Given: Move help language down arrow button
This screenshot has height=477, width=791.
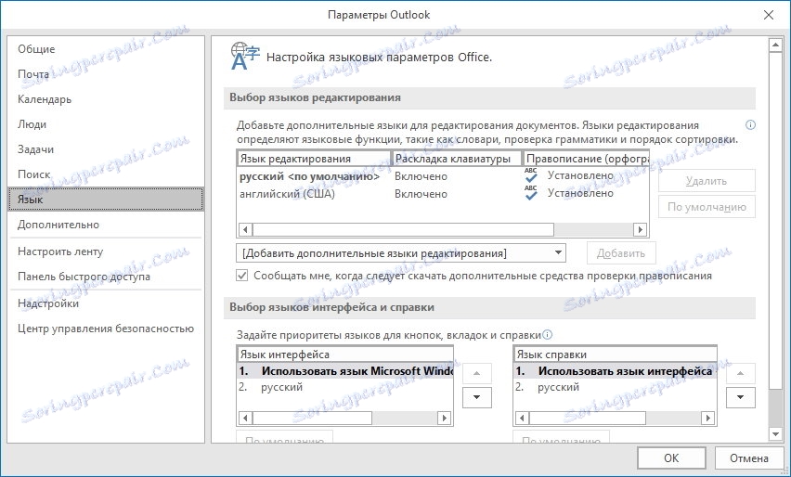Looking at the screenshot, I should coord(741,397).
